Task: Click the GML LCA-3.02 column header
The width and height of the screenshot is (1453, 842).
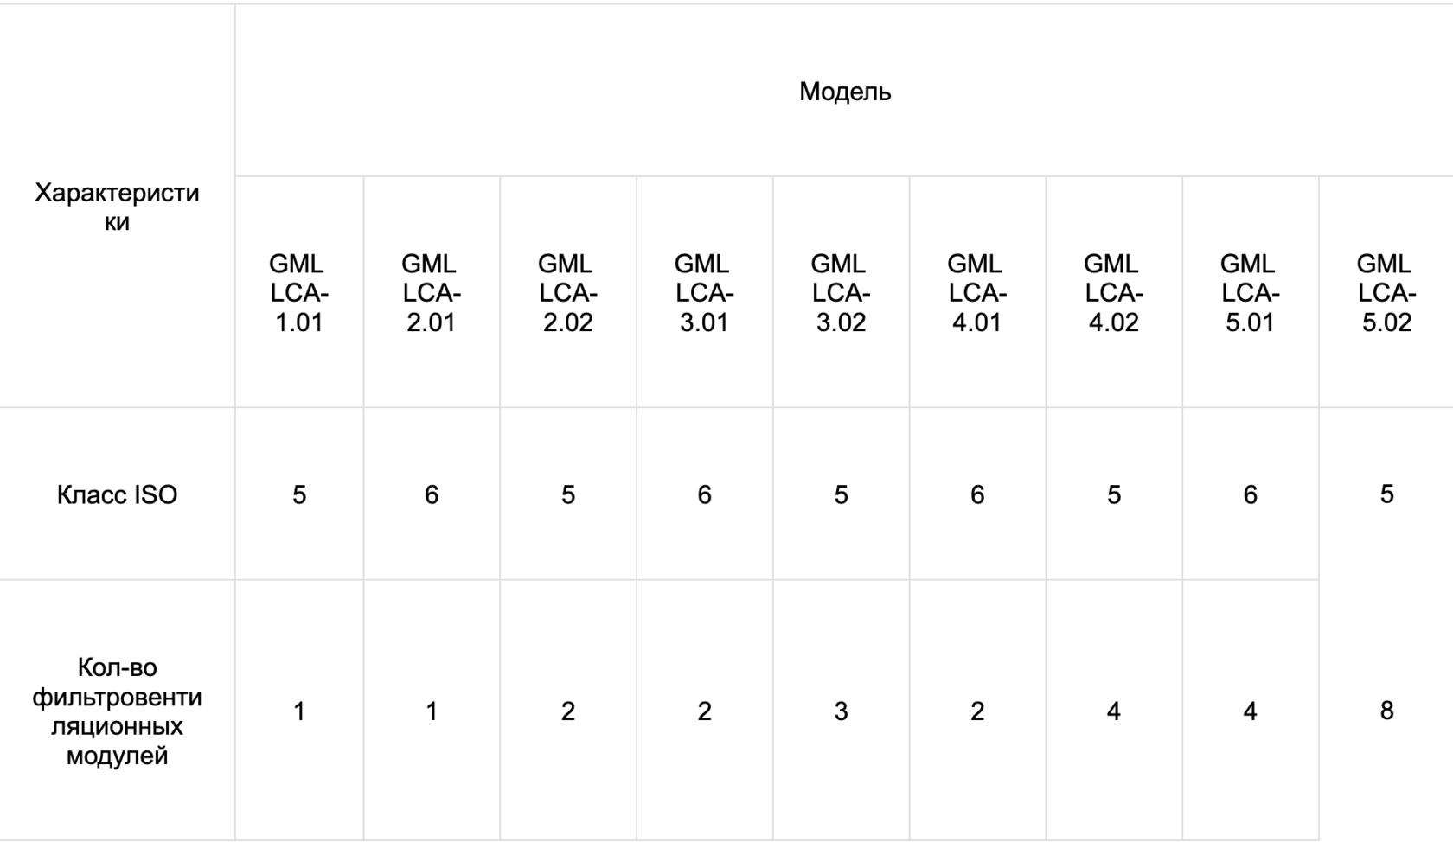Action: tap(841, 293)
